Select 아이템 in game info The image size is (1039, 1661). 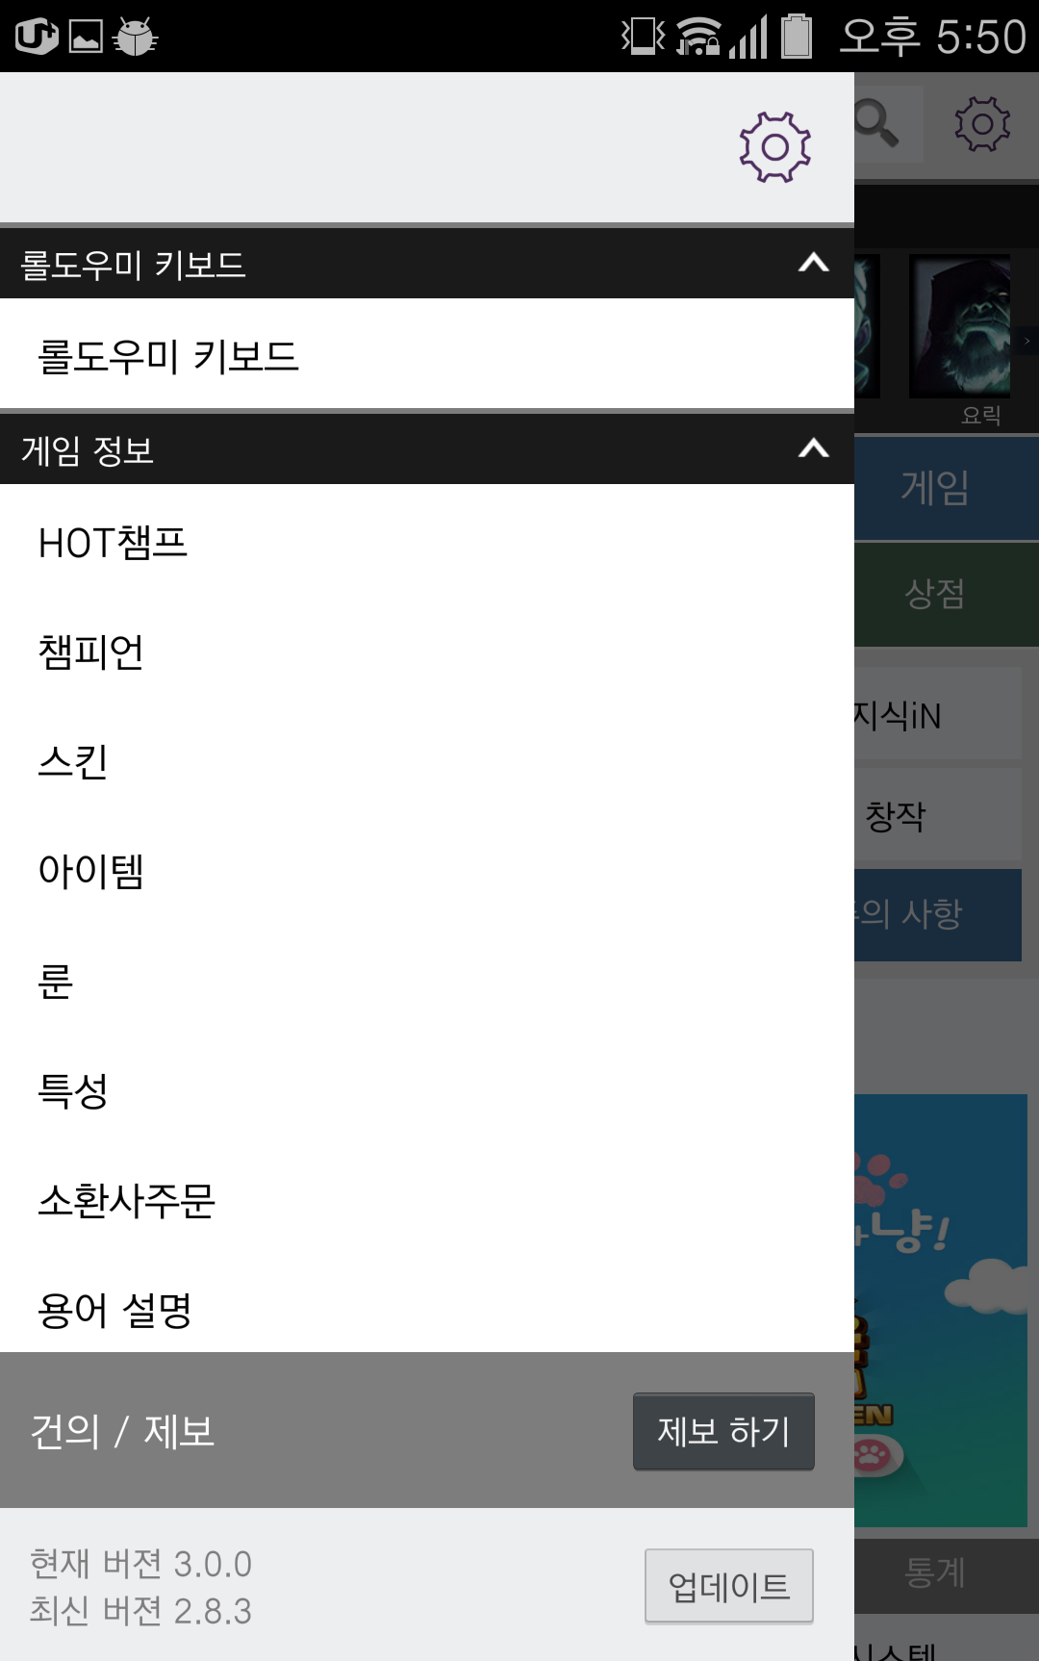pyautogui.click(x=427, y=871)
